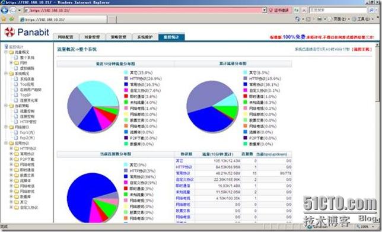This screenshot has width=382, height=232.
Task: Click the Panabit logo
Action: [27, 32]
